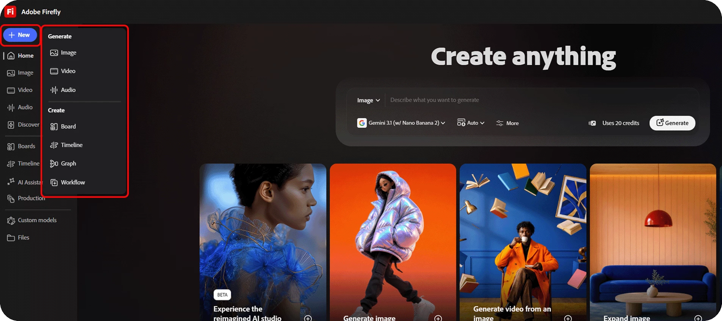The image size is (722, 321).
Task: Click the prompt description text field
Action: click(x=542, y=100)
